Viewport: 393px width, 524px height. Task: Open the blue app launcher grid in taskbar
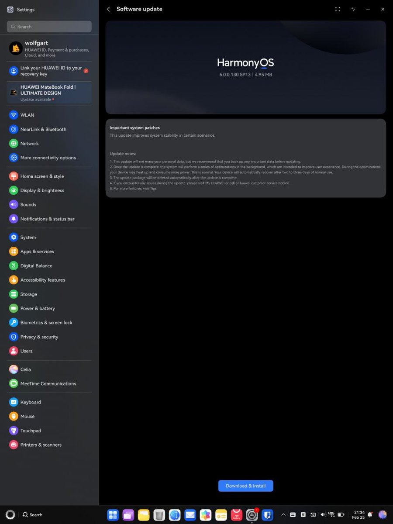113,515
